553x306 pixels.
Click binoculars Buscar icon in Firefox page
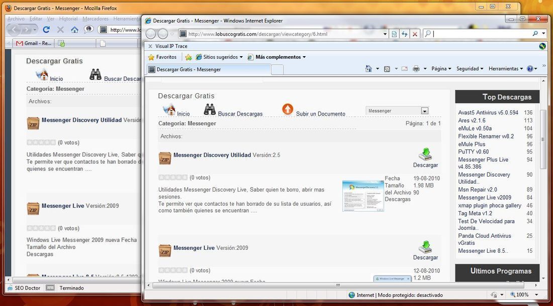(96, 74)
